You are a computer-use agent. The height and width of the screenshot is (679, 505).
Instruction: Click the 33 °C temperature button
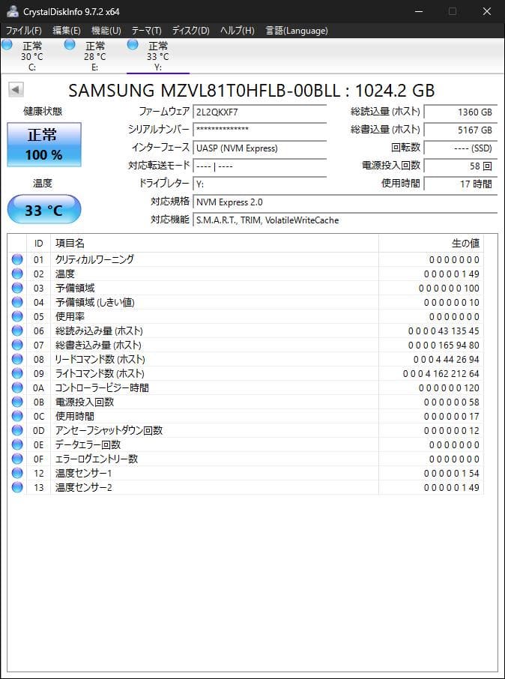click(43, 210)
